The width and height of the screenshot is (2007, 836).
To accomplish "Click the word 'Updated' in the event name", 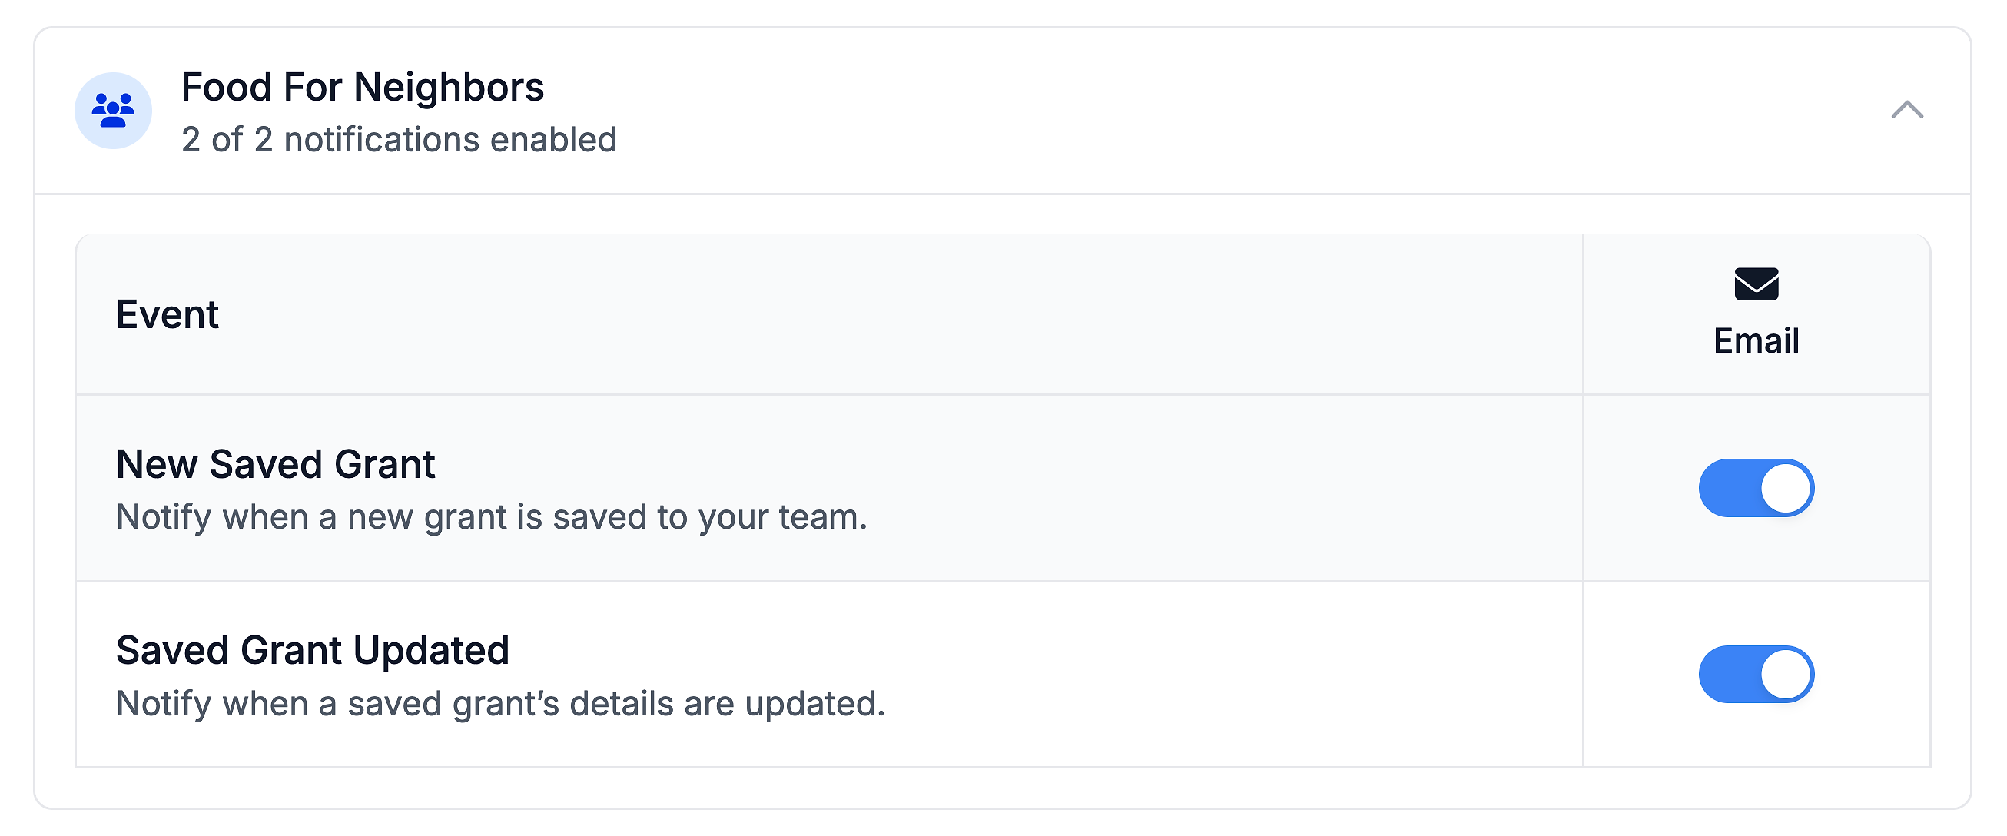I will click(431, 651).
